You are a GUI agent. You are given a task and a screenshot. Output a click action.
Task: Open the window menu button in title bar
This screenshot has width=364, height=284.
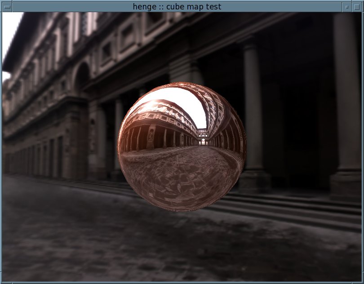pos(7,7)
